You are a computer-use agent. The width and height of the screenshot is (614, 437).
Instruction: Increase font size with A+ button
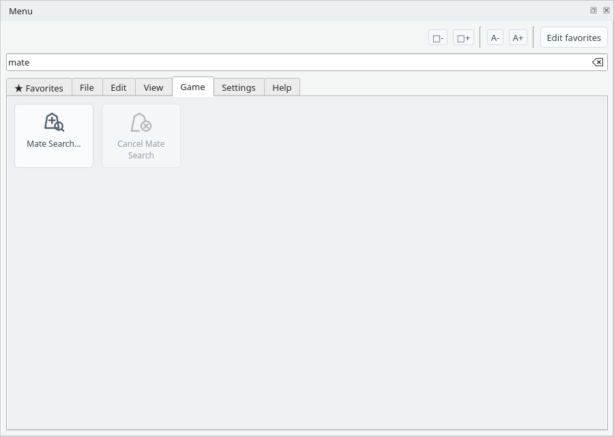pos(518,38)
